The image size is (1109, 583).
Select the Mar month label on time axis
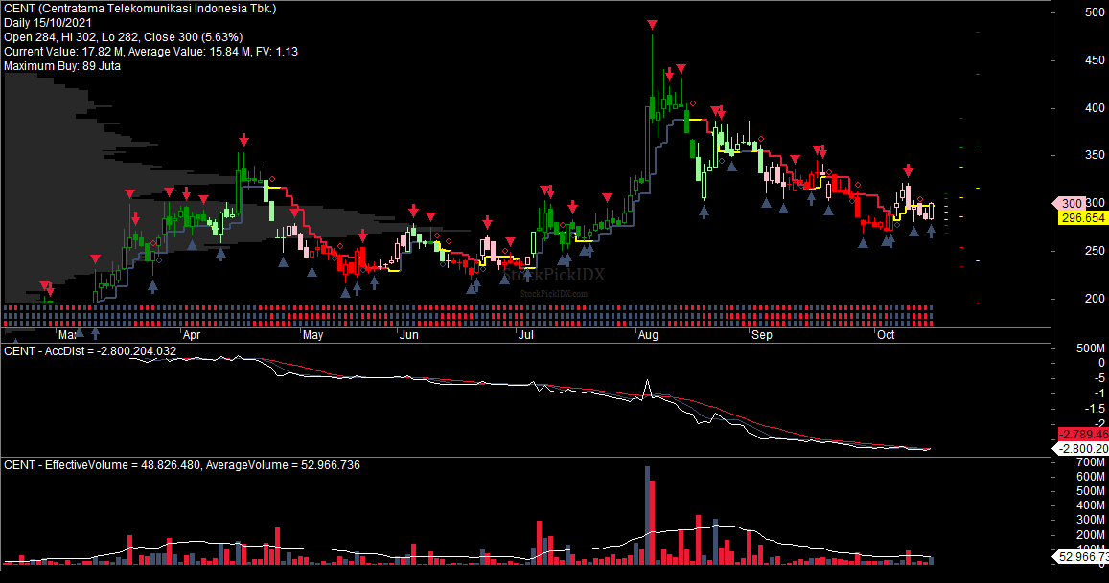pyautogui.click(x=67, y=335)
